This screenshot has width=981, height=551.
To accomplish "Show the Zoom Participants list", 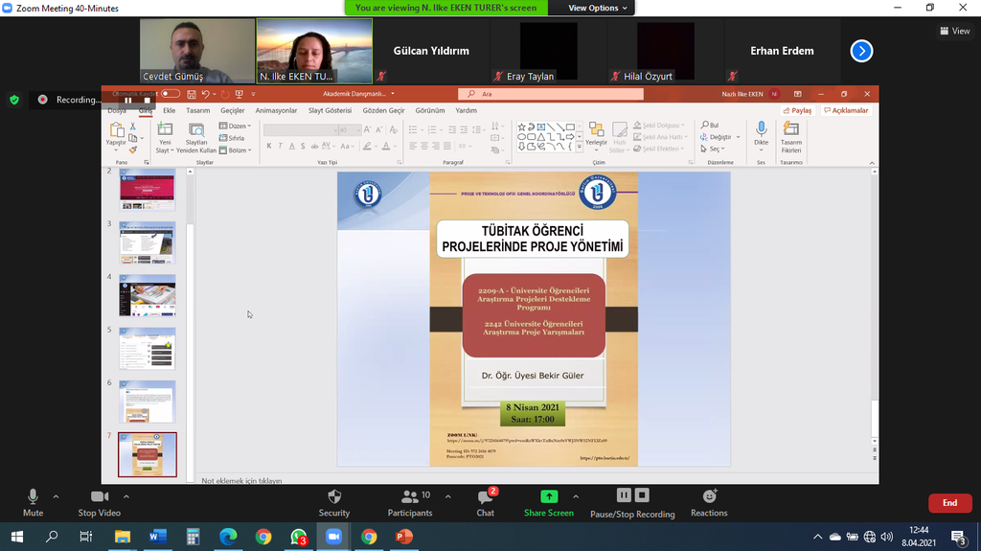I will [410, 503].
